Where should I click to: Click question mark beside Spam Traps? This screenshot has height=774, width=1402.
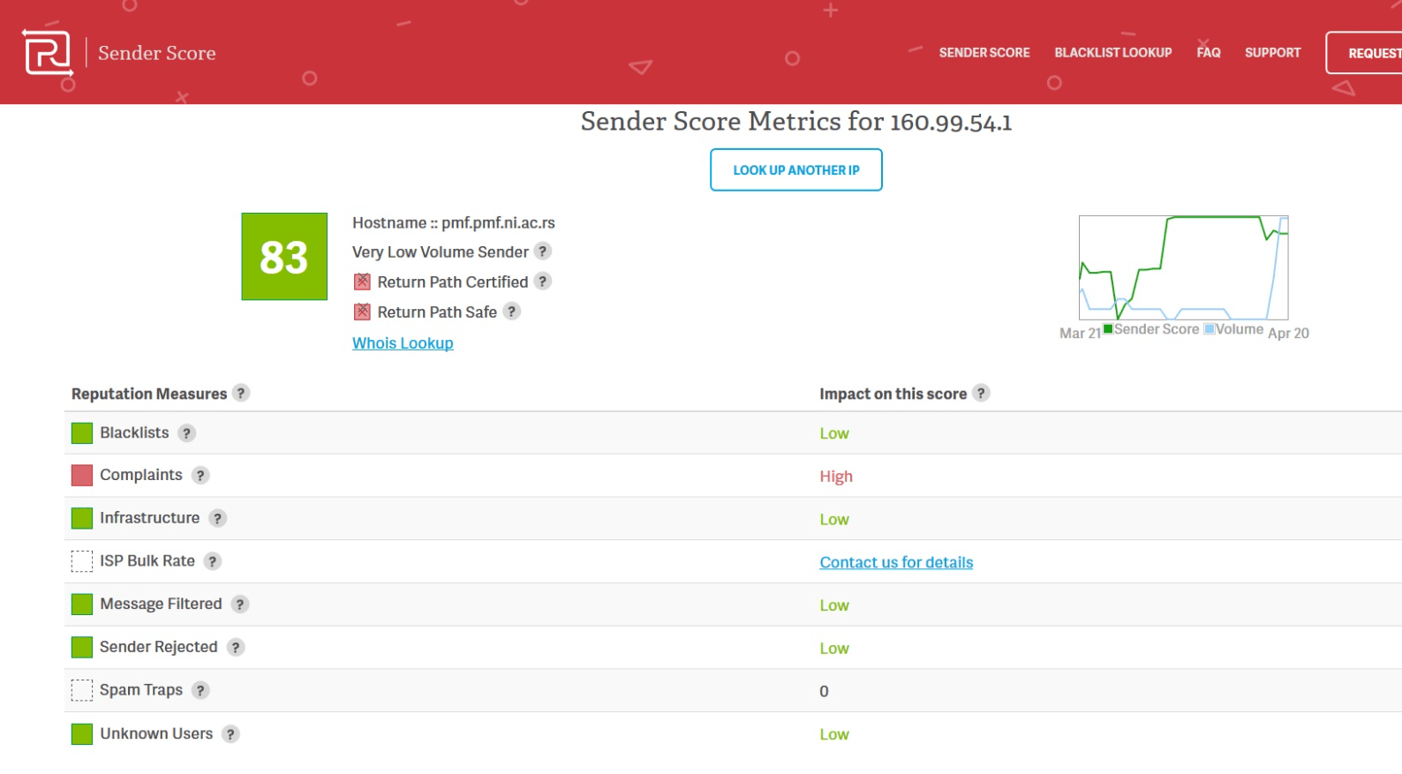200,690
